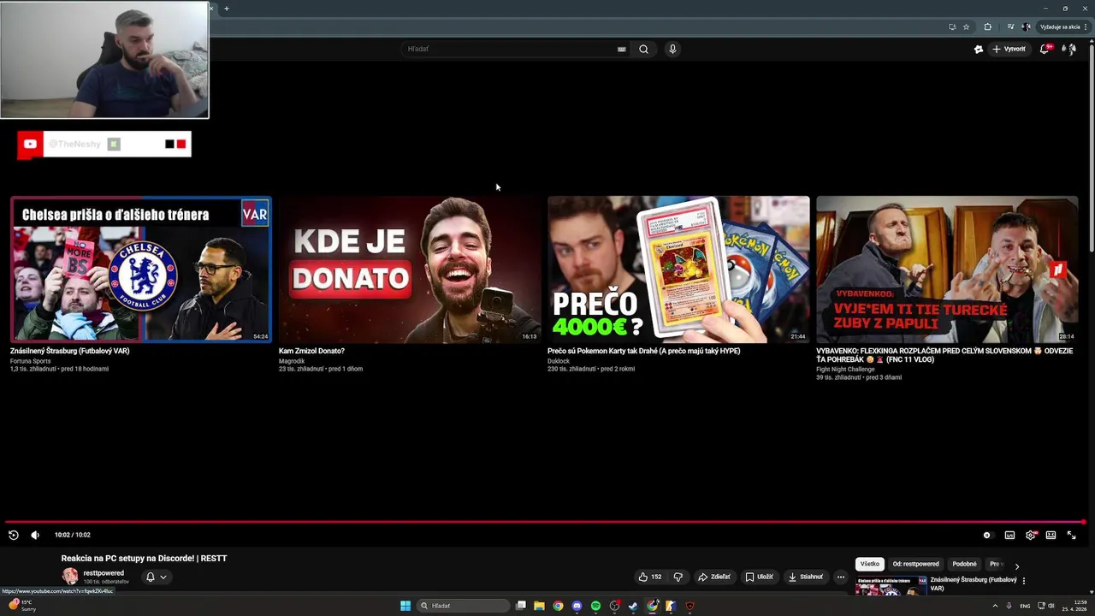
Task: Bookmark the page with star icon
Action: [966, 27]
